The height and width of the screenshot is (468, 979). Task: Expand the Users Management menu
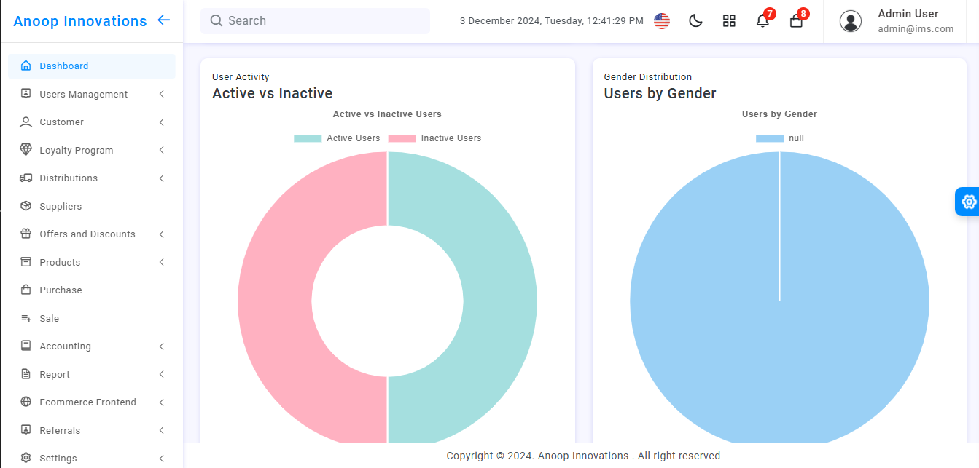pyautogui.click(x=82, y=94)
